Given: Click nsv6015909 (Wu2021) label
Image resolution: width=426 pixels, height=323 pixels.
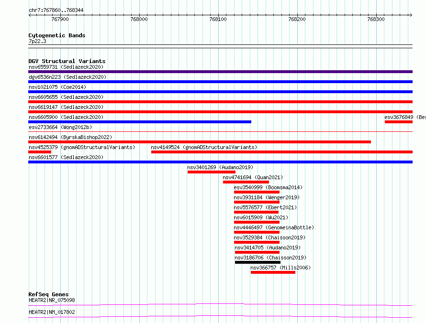Looking at the screenshot, I should pos(261,217).
